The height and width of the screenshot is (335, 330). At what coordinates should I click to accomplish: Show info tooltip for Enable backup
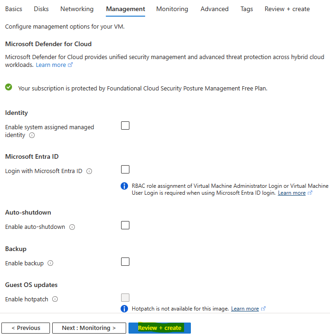[x=50, y=263]
